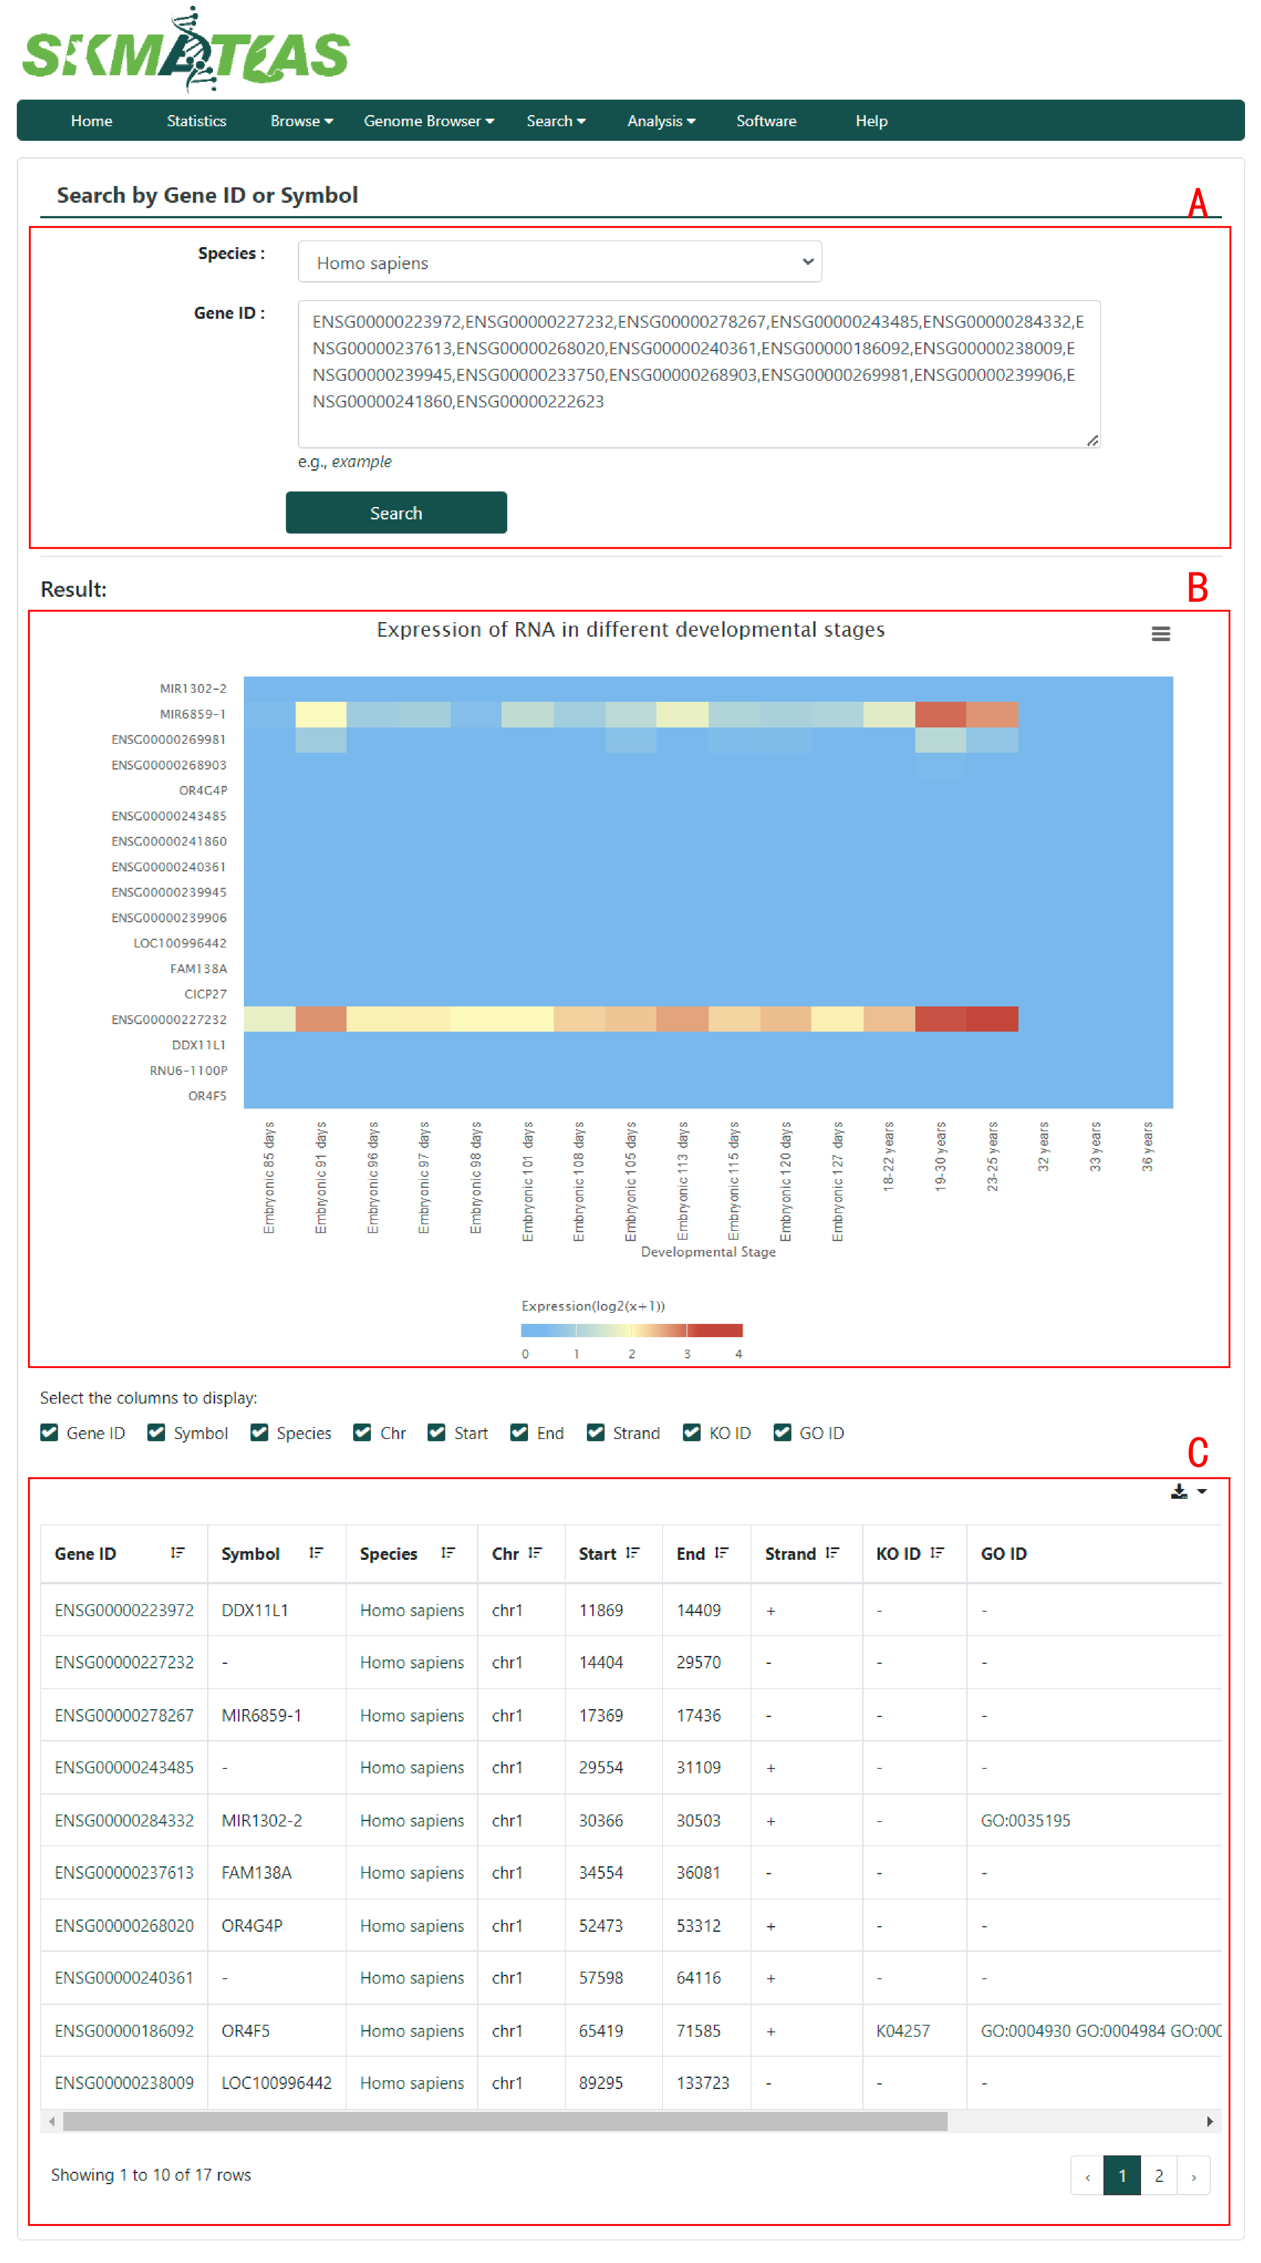Click symbol LOC100996442 in the table

276,2082
